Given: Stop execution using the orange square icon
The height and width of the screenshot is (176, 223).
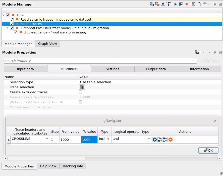Looking at the screenshot, I should [186, 4].
